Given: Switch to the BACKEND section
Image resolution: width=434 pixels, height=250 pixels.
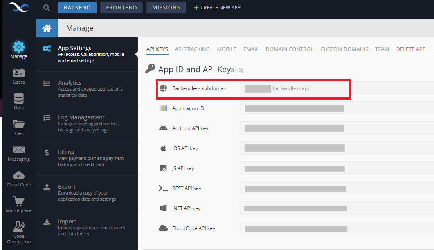Looking at the screenshot, I should click(77, 7).
